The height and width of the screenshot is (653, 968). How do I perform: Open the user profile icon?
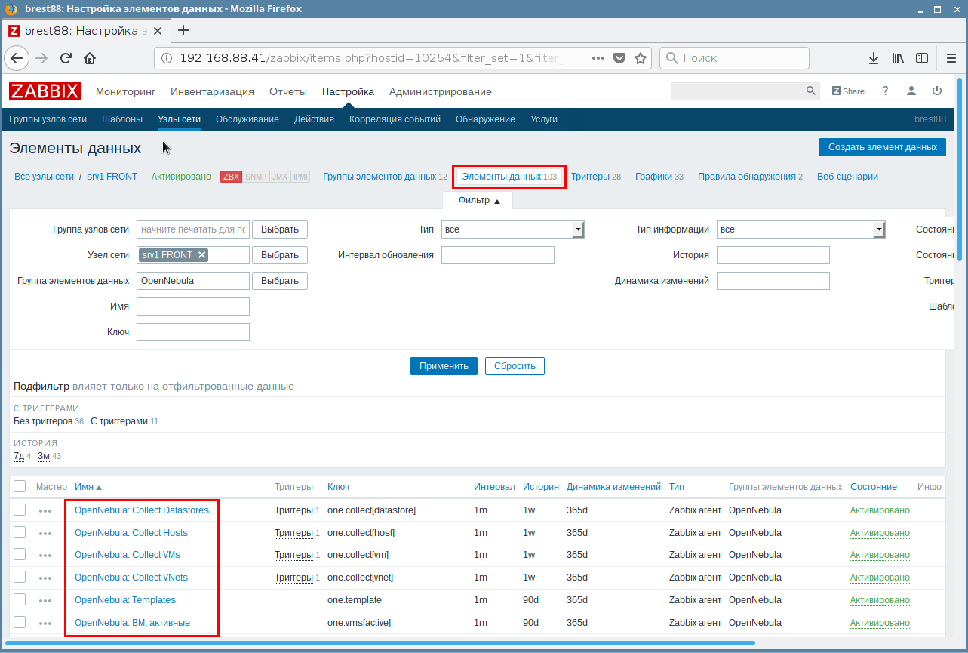point(911,91)
